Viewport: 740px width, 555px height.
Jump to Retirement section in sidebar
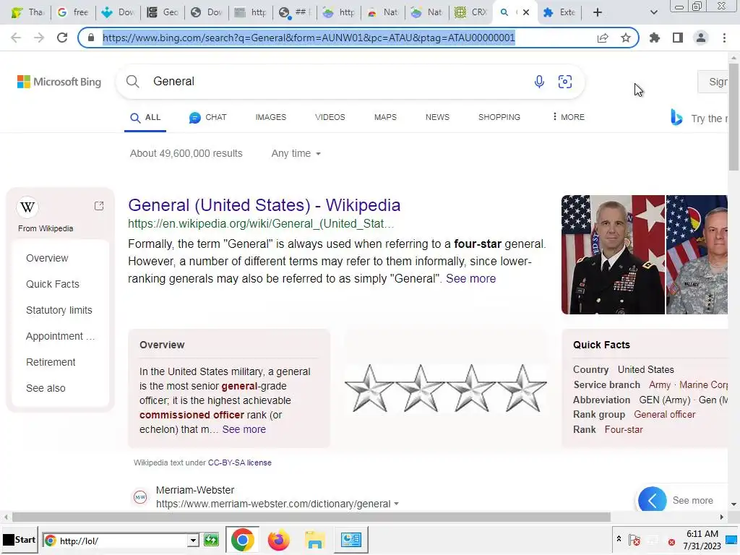(x=51, y=362)
